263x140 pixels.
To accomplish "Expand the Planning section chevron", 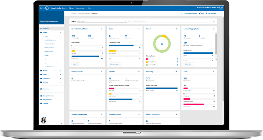I will (x=60, y=71).
